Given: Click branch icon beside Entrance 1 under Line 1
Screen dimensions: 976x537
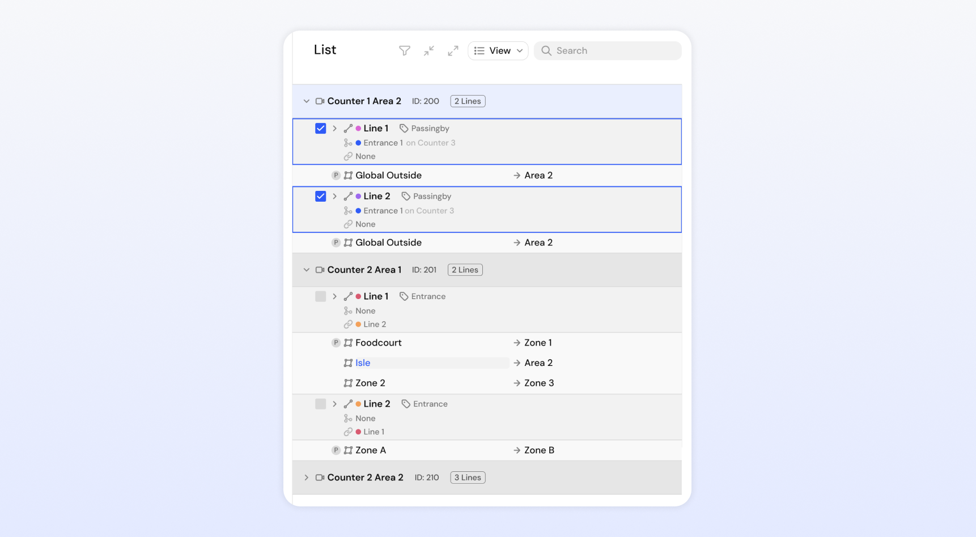Looking at the screenshot, I should 348,143.
